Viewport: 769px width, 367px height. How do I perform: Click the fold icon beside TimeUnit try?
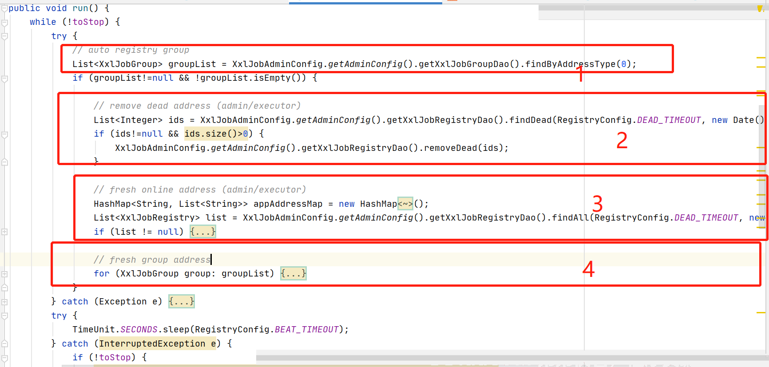coord(4,316)
